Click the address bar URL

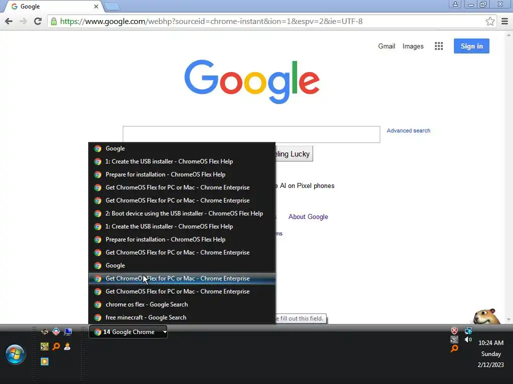[211, 21]
